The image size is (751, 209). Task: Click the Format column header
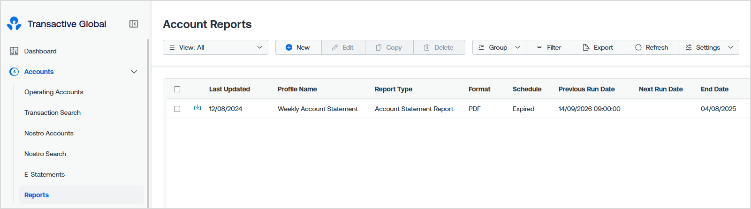(x=479, y=89)
